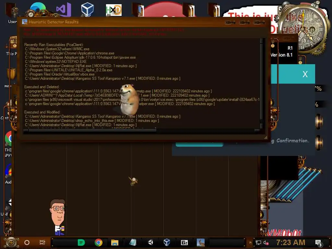332x249 pixels.
Task: Select the 'Recently Ran Executables (PcaClient):' heading
Action: [54, 45]
